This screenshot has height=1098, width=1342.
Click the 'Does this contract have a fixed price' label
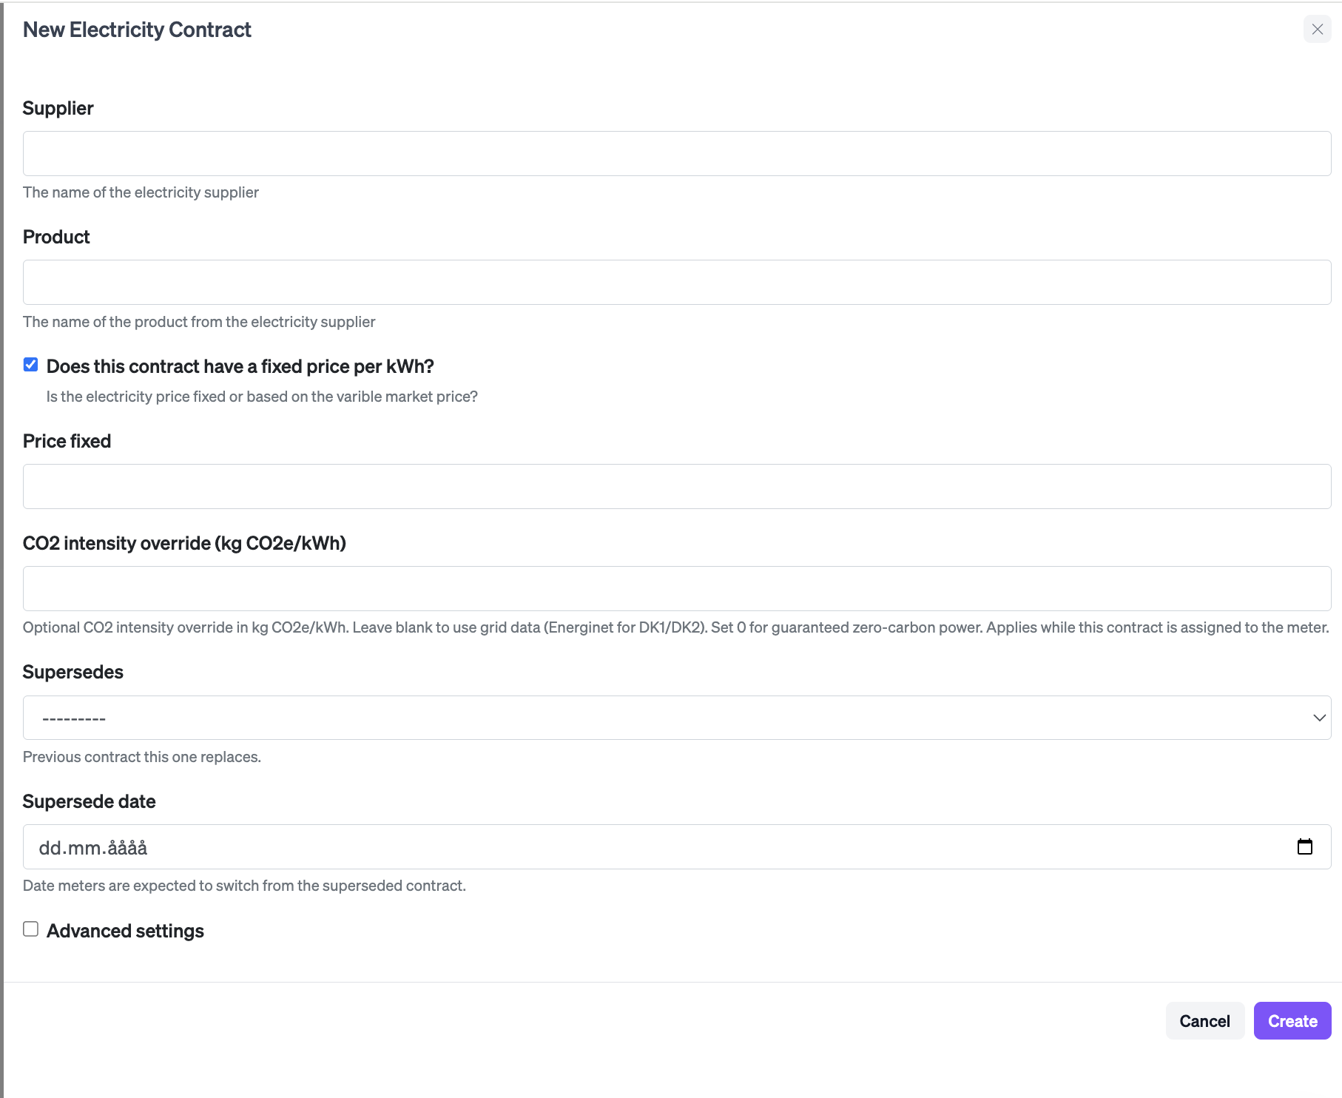[x=240, y=367]
